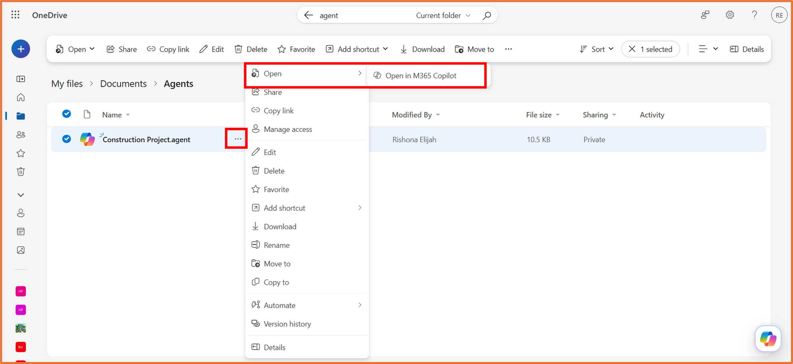Expand the collapsed sidebar chevron

[x=21, y=195]
